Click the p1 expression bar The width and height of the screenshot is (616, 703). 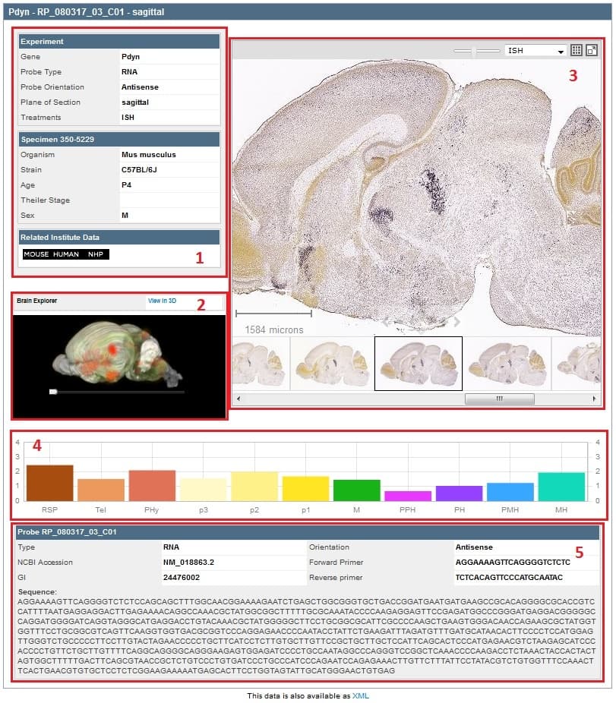pos(305,489)
